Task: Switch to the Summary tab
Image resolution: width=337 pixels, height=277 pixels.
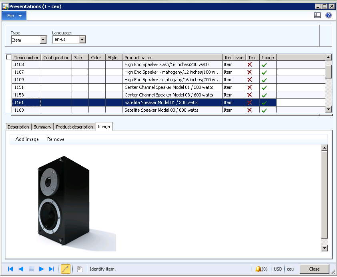Action: coord(42,127)
